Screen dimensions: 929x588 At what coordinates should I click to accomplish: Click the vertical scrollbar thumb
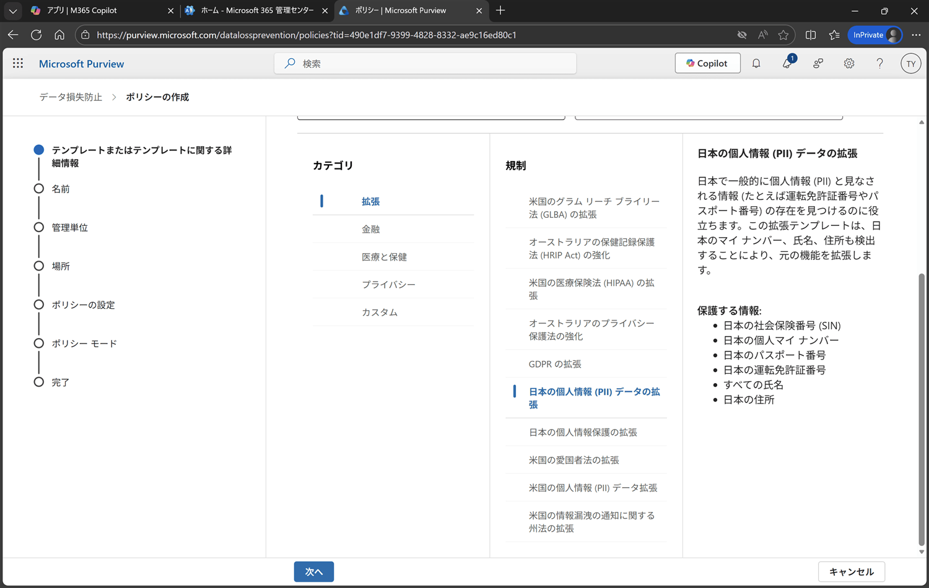click(922, 409)
